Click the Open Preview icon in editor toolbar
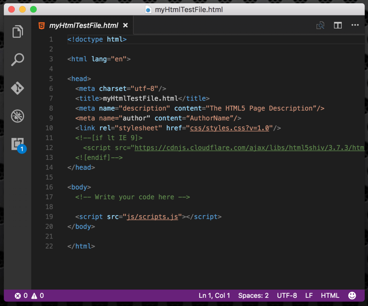 tap(320, 25)
